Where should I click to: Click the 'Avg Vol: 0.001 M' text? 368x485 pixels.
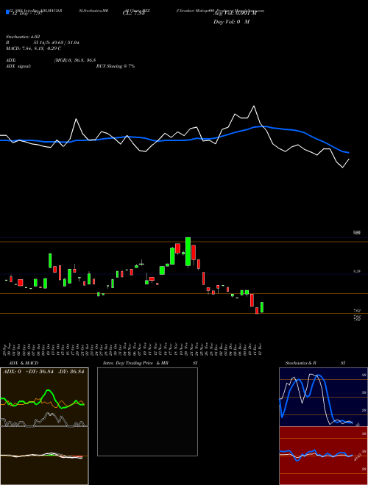(236, 13)
